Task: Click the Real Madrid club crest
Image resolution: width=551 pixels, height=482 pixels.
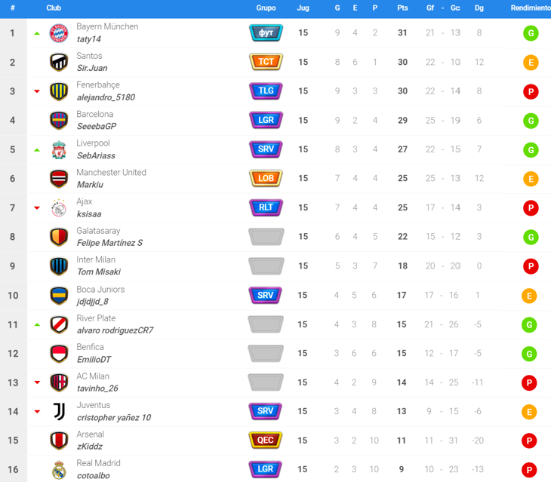Action: click(x=59, y=470)
